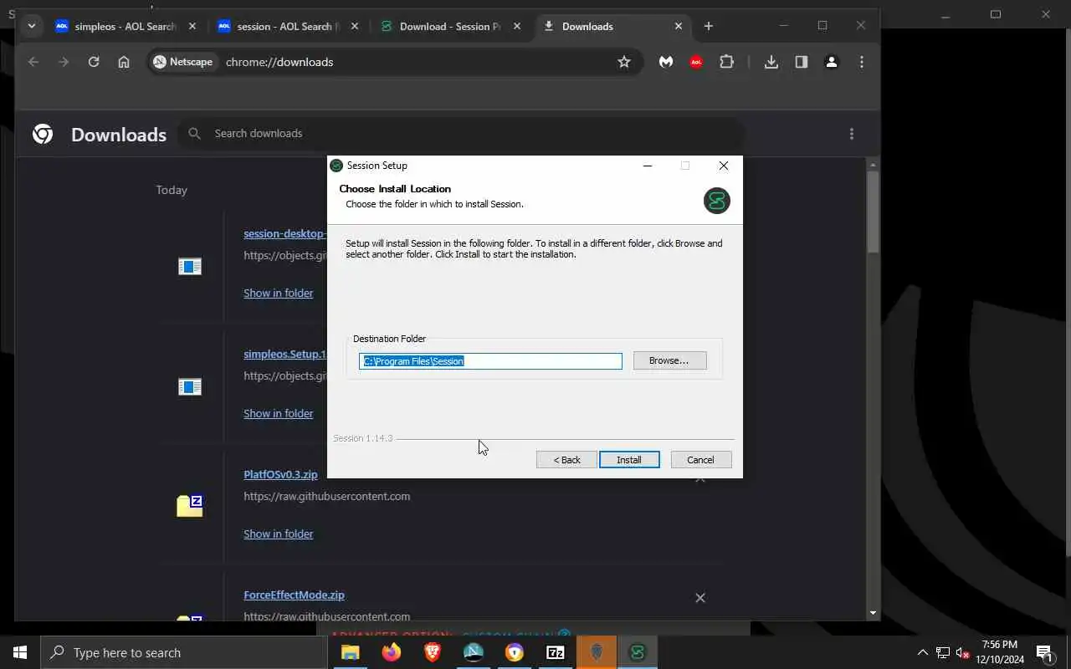Show hidden system tray icons

pyautogui.click(x=923, y=652)
